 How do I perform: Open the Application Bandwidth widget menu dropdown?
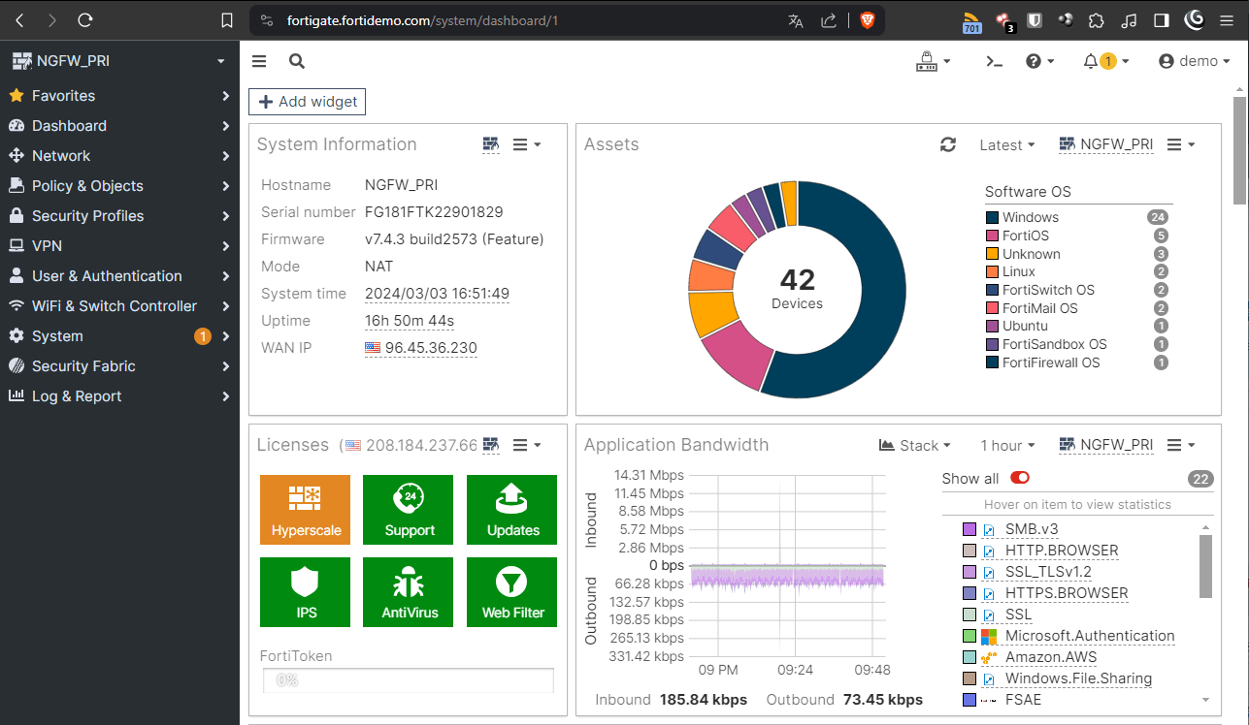tap(1181, 445)
